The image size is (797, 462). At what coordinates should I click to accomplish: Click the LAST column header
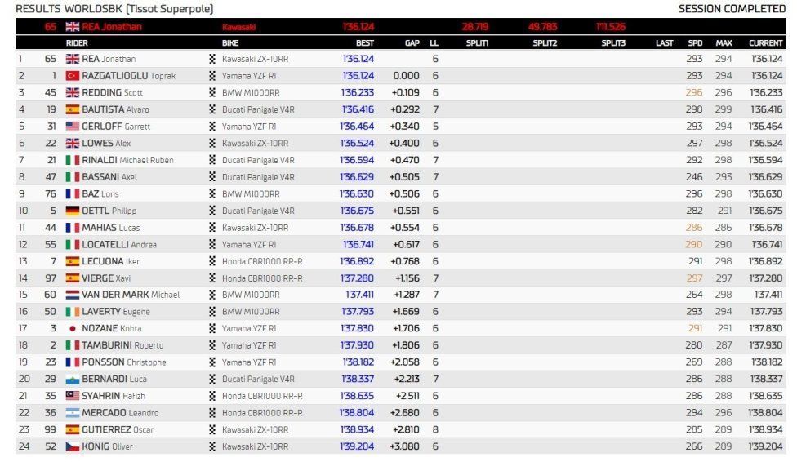coord(665,43)
